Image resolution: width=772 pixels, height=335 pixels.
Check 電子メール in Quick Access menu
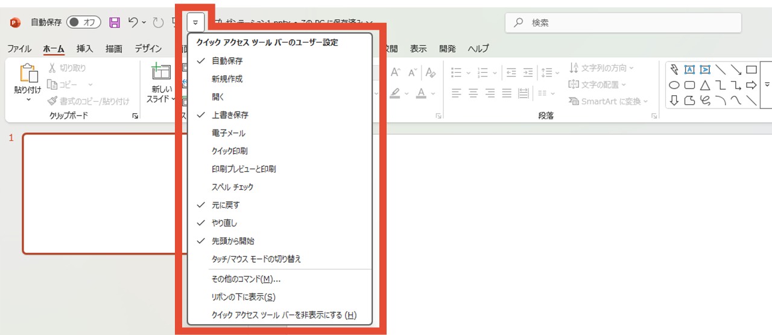[x=280, y=133]
